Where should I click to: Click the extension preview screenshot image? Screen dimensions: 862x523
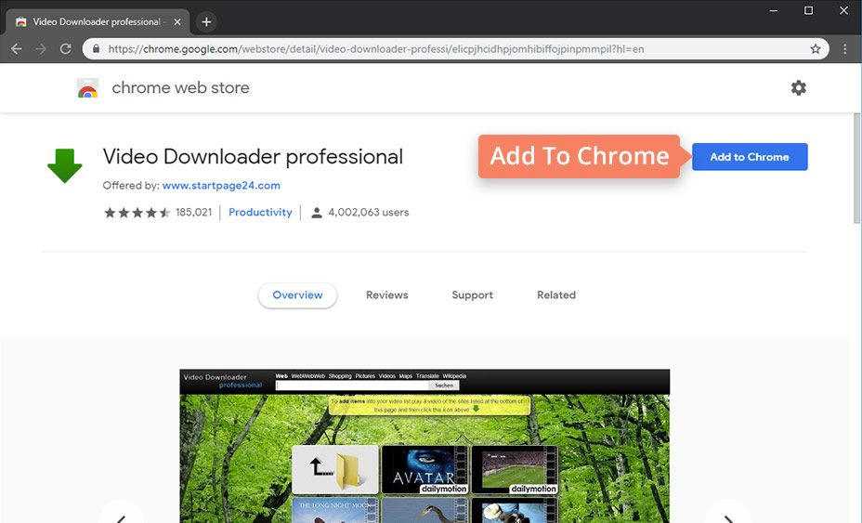pyautogui.click(x=424, y=446)
